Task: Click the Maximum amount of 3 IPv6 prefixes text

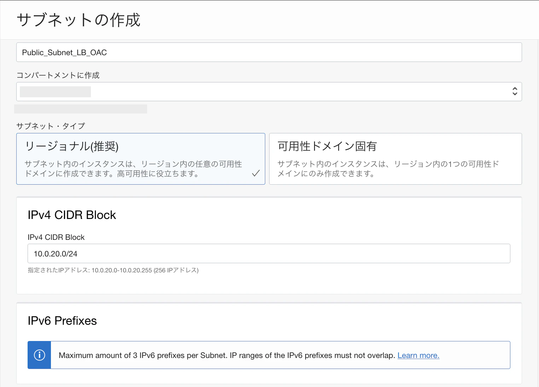Action: pyautogui.click(x=227, y=356)
